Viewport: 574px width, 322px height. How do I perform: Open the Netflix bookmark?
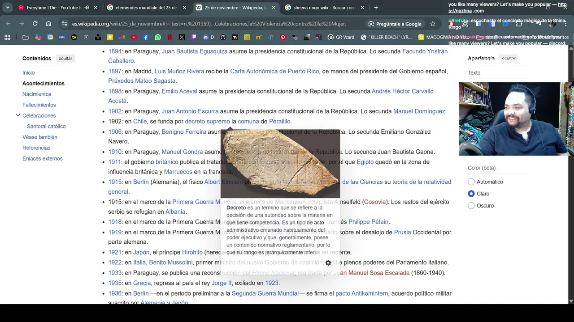tap(170, 38)
